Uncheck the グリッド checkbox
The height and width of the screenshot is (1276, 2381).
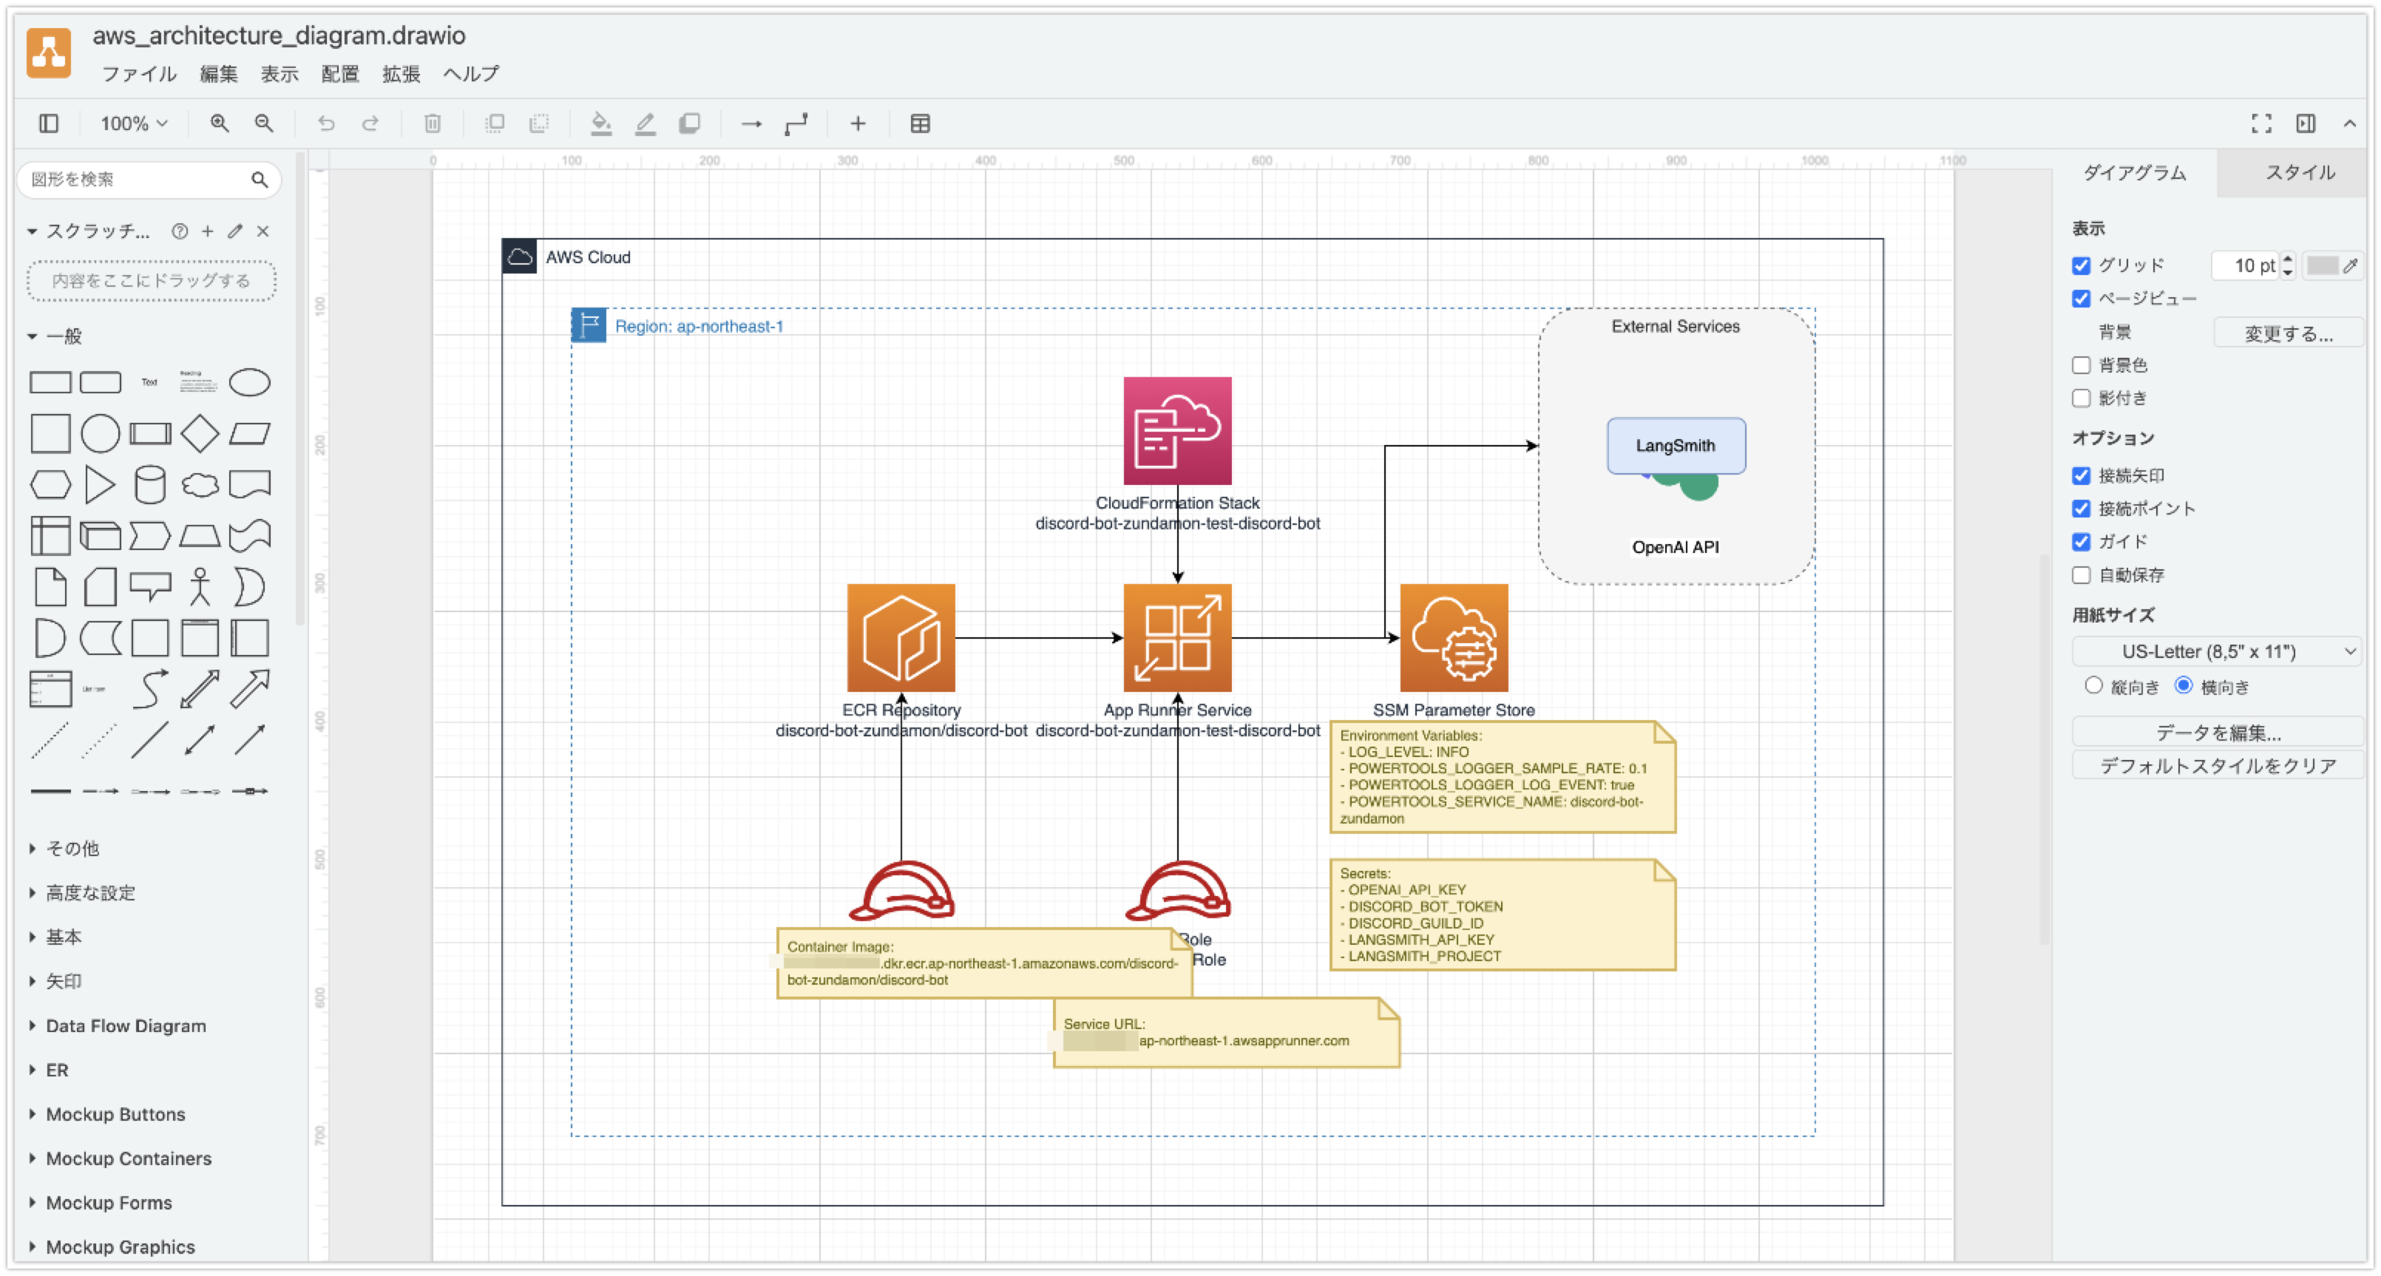coord(2081,266)
